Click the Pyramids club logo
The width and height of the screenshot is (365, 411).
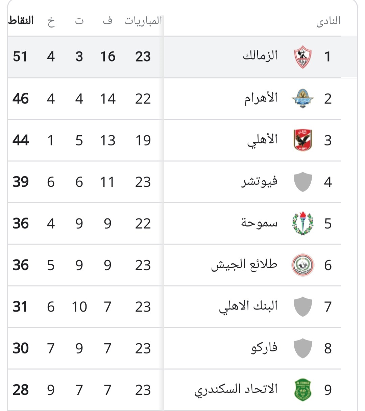[302, 99]
